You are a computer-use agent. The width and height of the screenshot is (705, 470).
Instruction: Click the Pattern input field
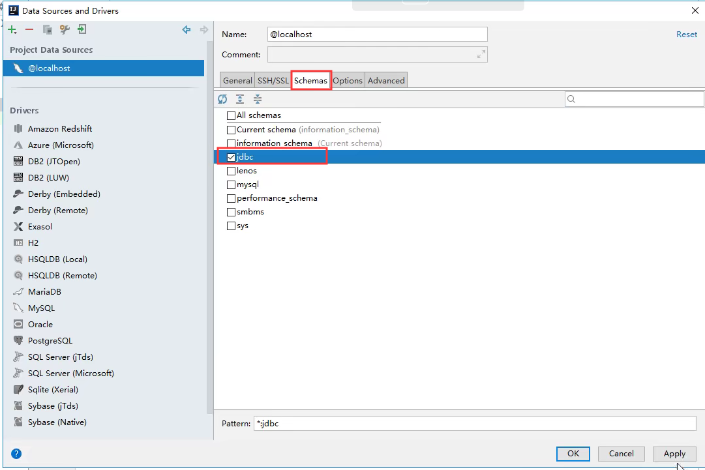pyautogui.click(x=475, y=423)
